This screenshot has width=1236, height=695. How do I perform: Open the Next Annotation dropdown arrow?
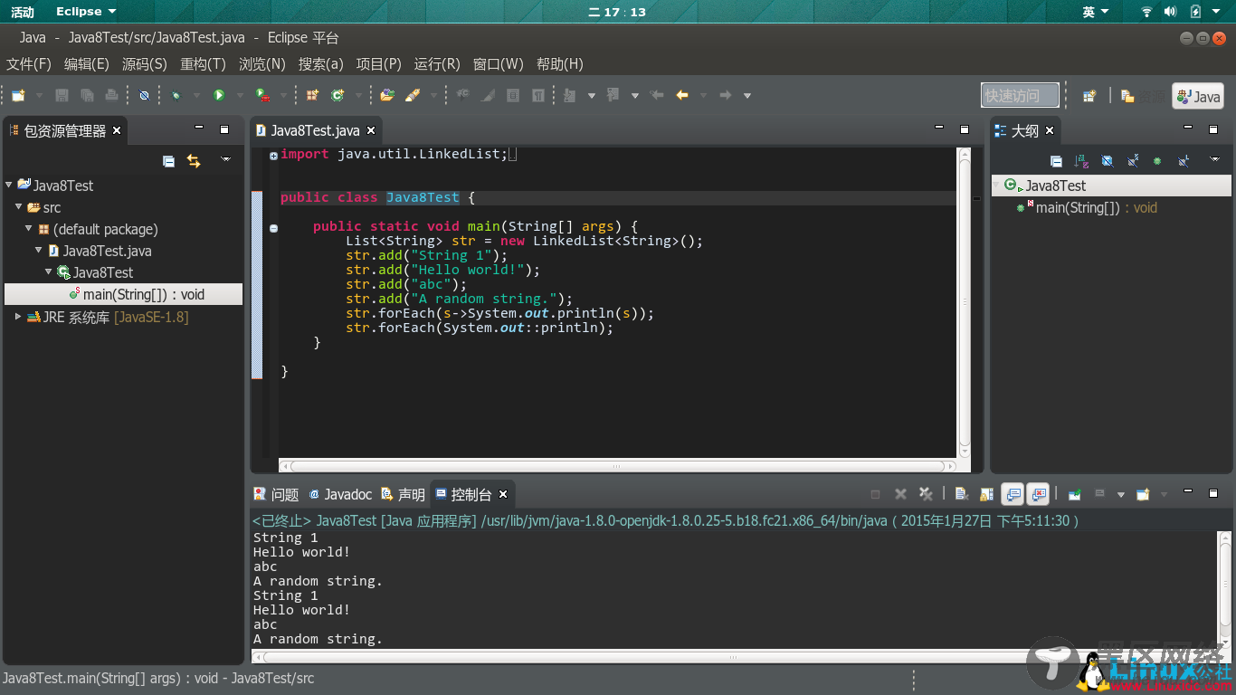[x=592, y=95]
